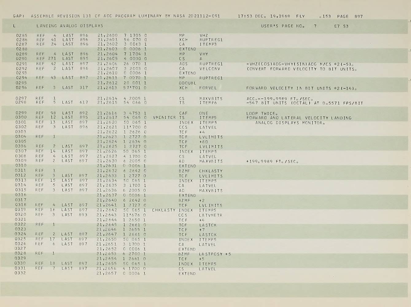Viewport: 411px width, 307px height.
Task: Click line number 0332
Action: (20, 273)
